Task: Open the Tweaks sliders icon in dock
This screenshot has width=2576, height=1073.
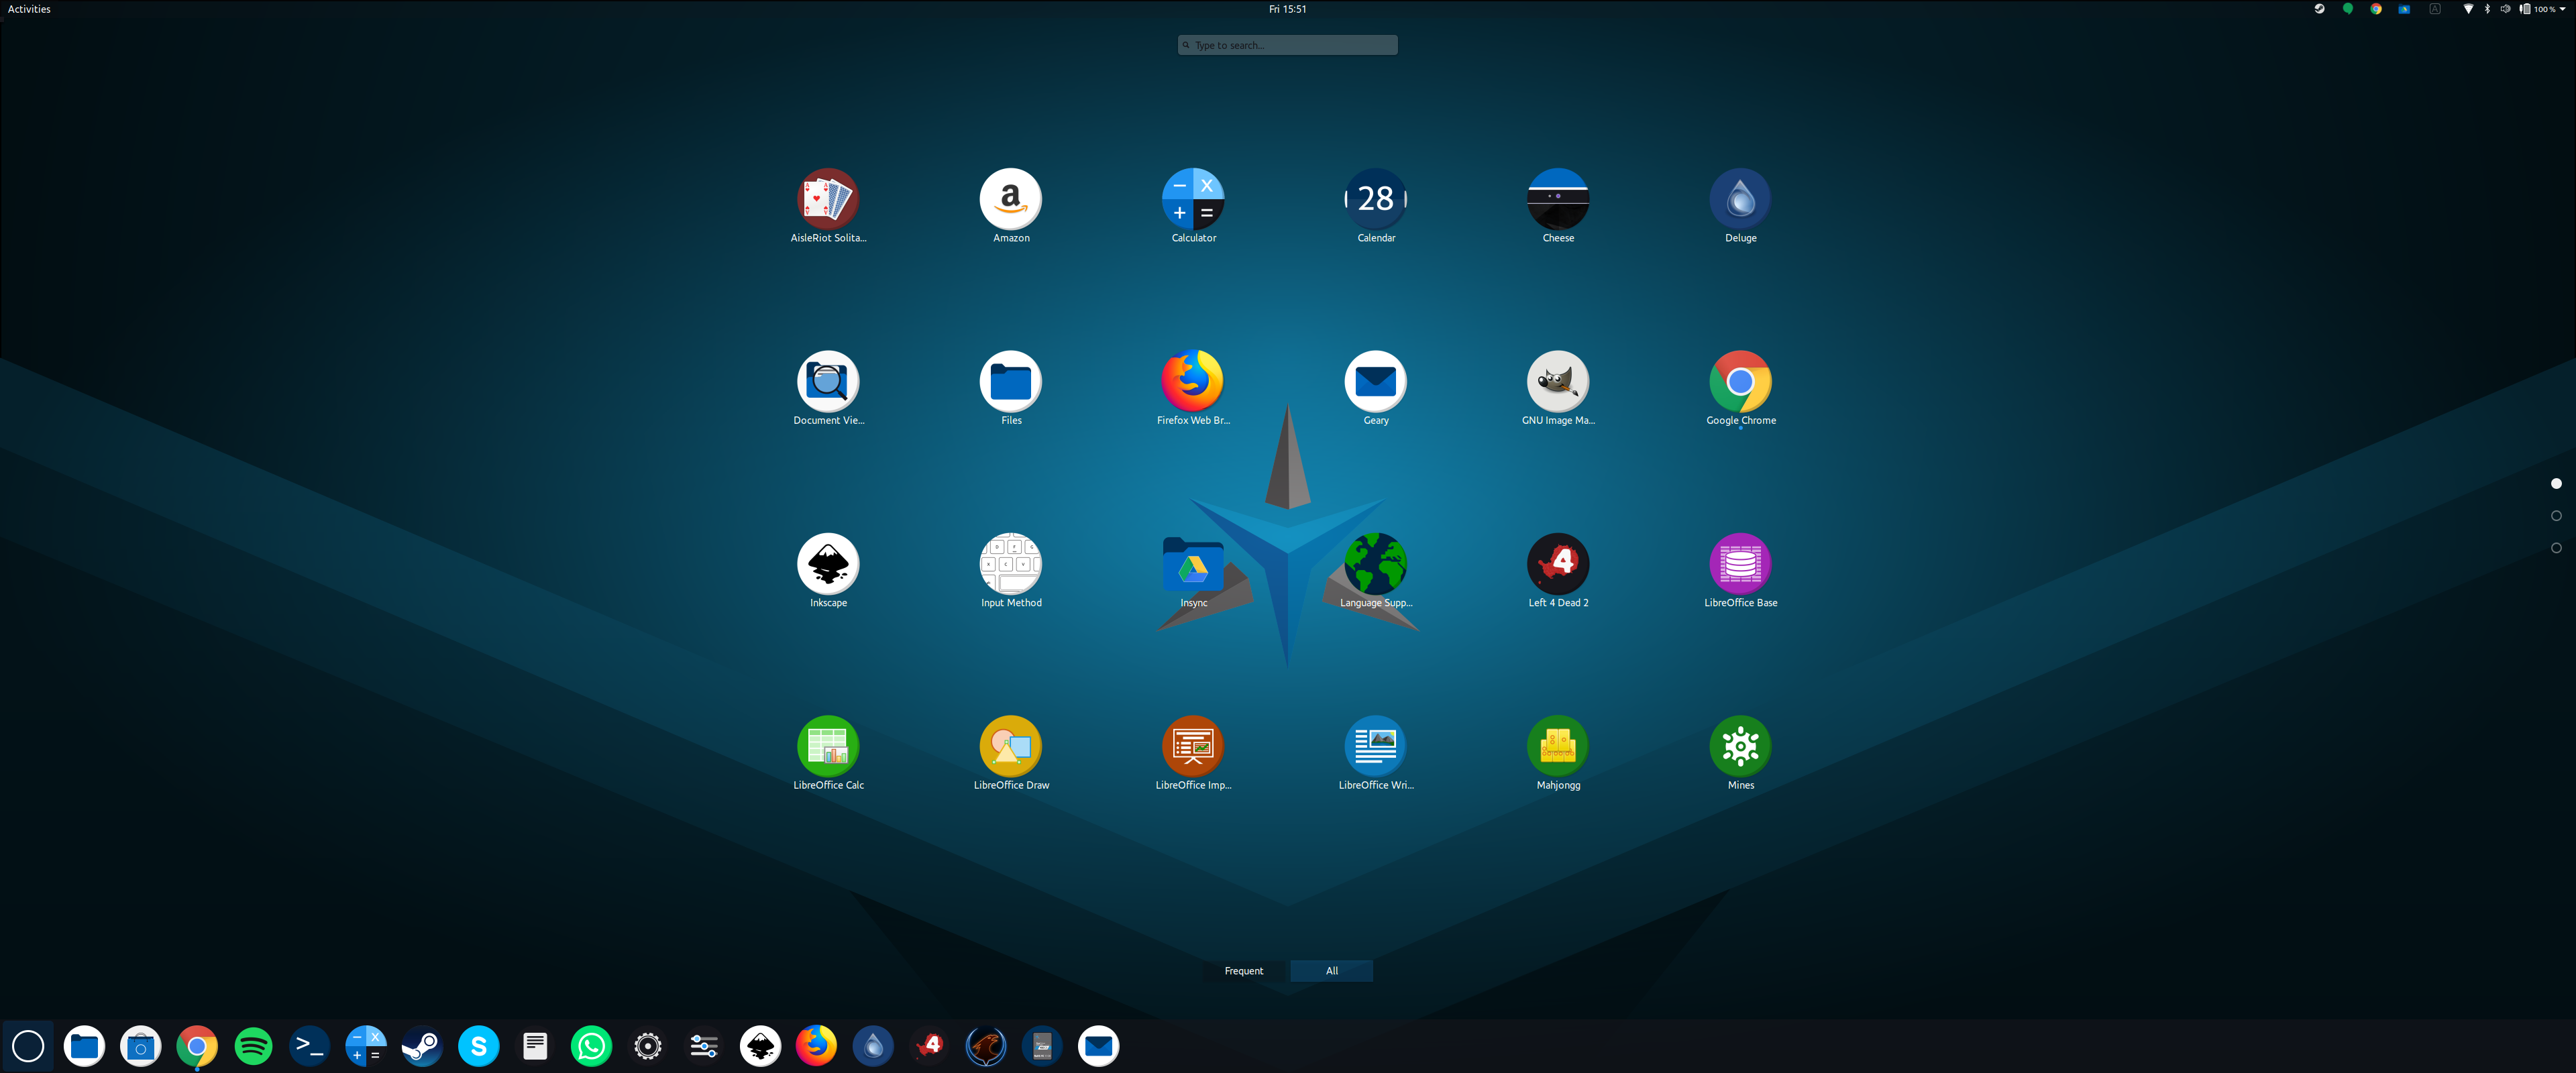Action: tap(704, 1046)
